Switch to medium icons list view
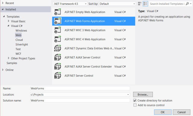Image resolution: width=193 pixels, height=116 pixels. coord(145,4)
